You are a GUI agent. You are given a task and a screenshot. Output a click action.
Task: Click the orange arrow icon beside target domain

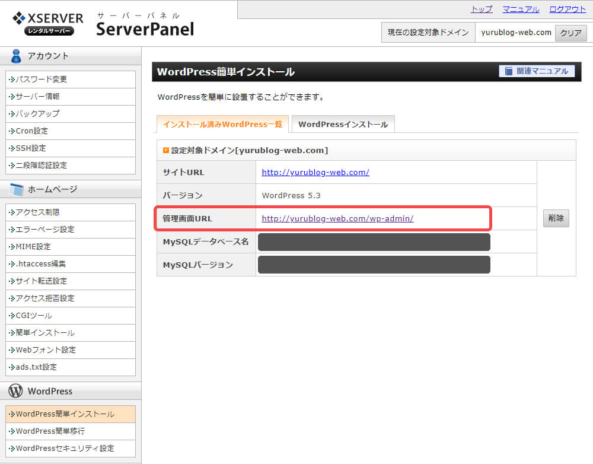[x=166, y=150]
